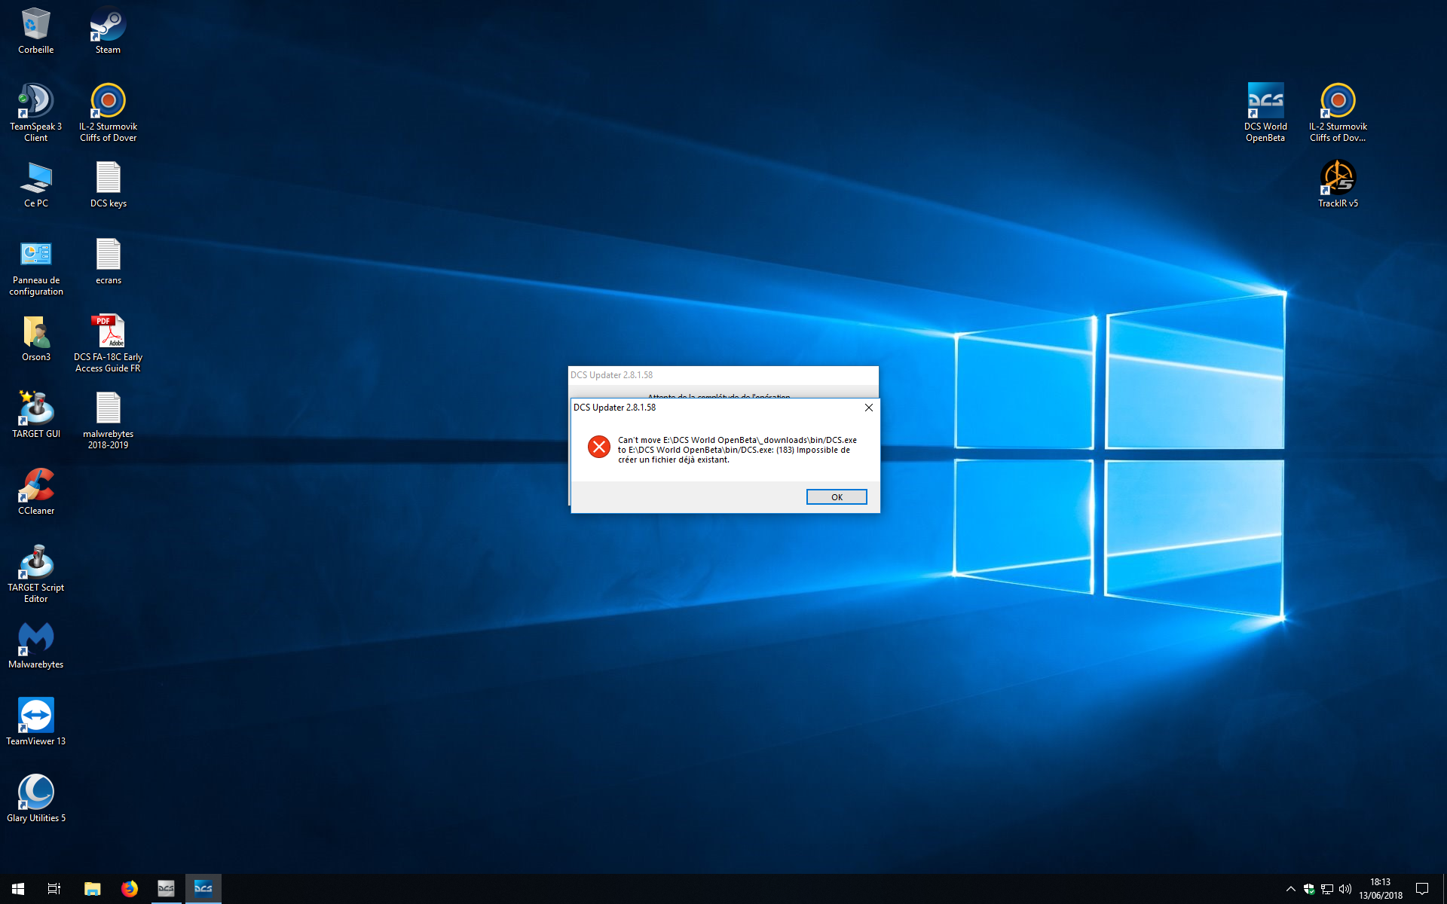Click the error message text in dialog

click(737, 450)
